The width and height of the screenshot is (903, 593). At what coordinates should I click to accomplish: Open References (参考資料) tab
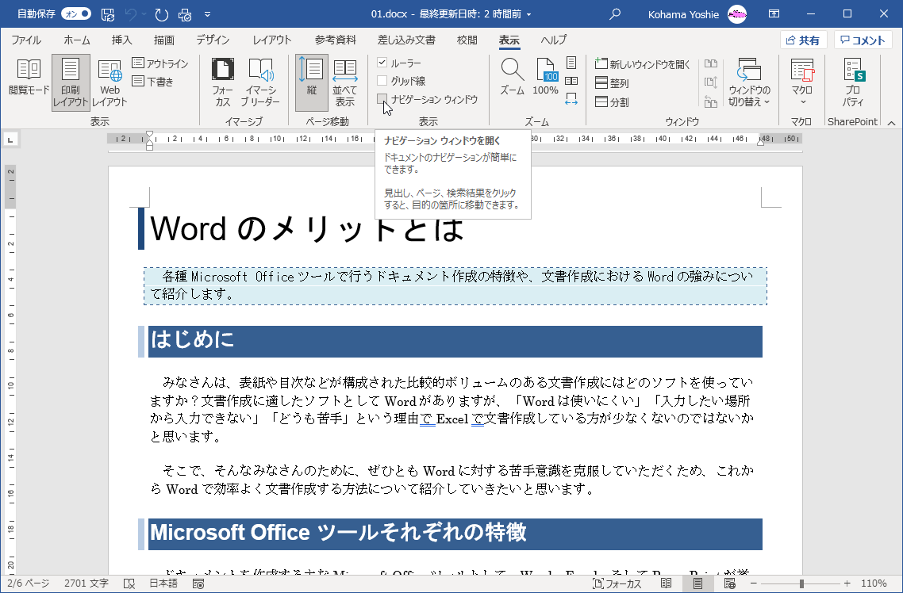tap(336, 40)
